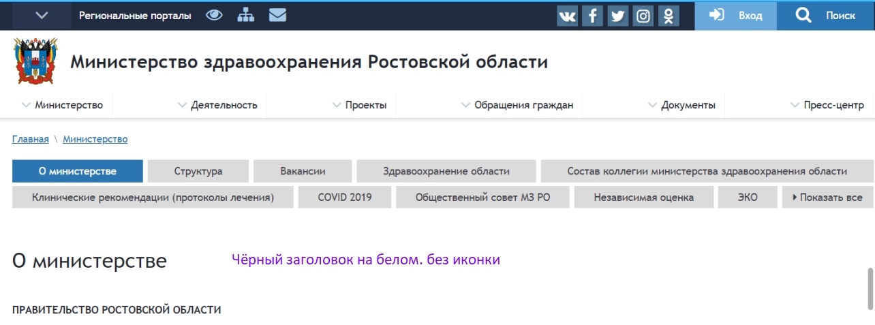875x325 pixels.
Task: Open the VK social network icon
Action: 567,16
